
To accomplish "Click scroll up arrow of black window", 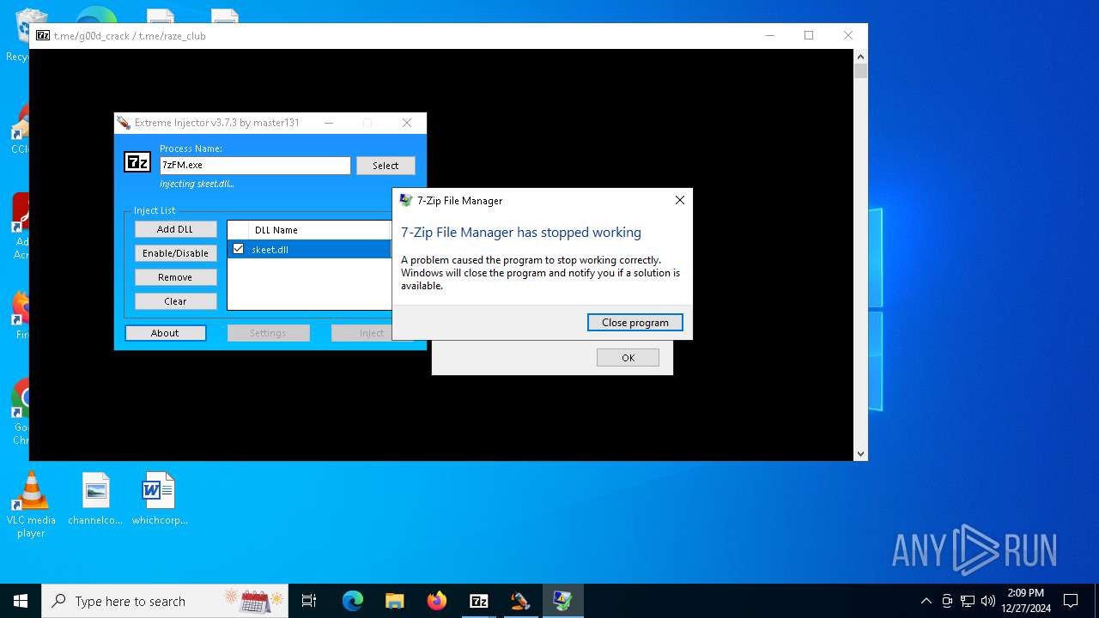I will pos(860,57).
